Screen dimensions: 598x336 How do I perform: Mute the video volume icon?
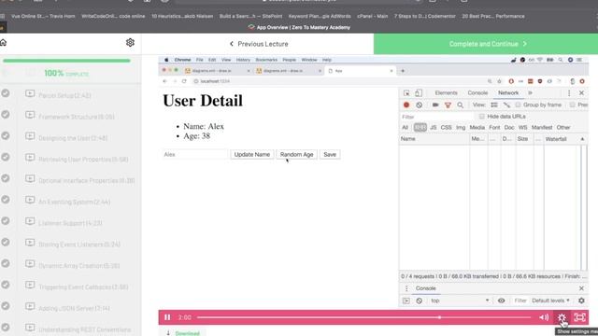[544, 317]
